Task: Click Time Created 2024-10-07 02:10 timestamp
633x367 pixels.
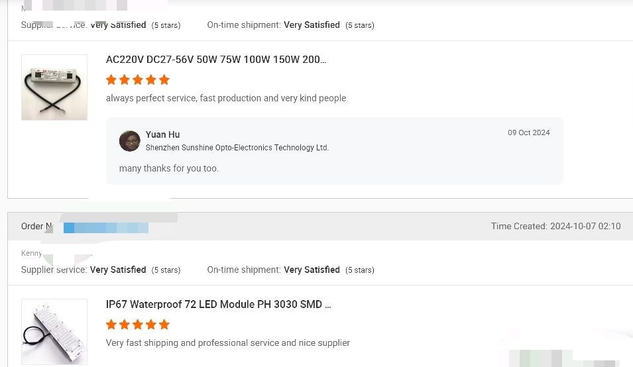Action: click(555, 227)
